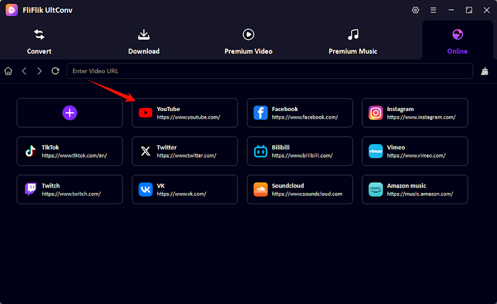This screenshot has height=304, width=497.
Task: Go to the Premium Music tab
Action: coord(353,40)
